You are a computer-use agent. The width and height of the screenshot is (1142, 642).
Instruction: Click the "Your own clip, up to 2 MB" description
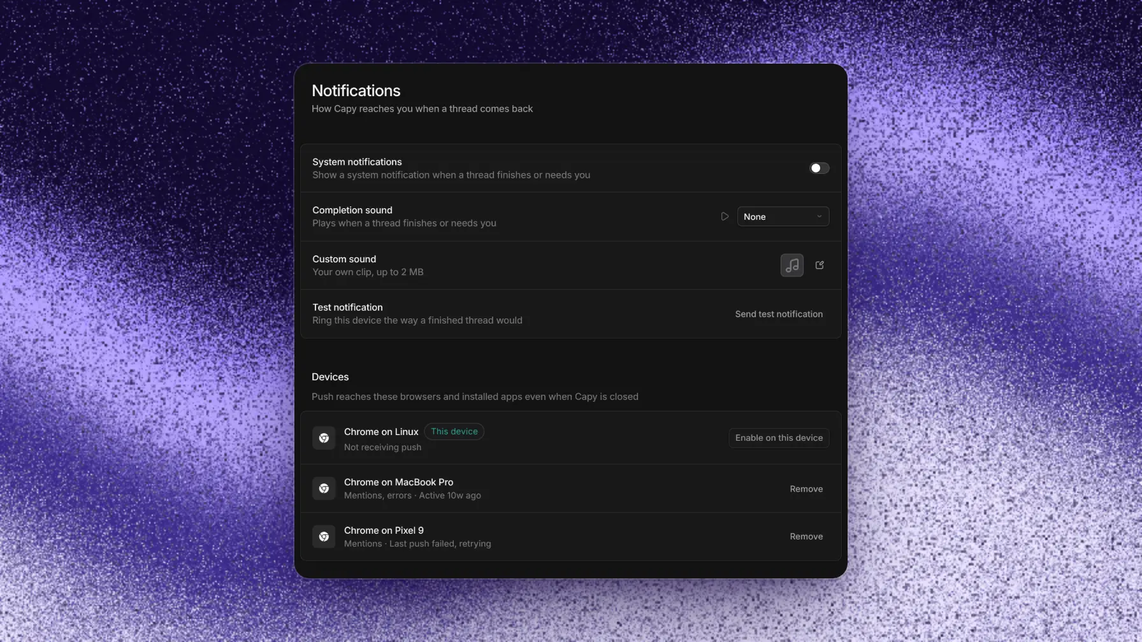tap(368, 272)
